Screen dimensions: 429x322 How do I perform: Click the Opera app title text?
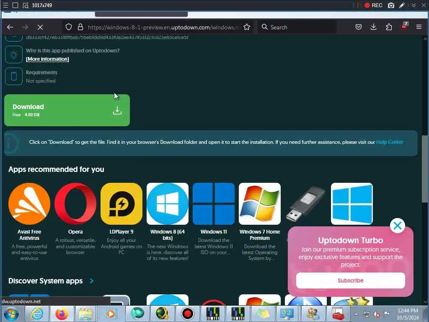[x=75, y=231]
